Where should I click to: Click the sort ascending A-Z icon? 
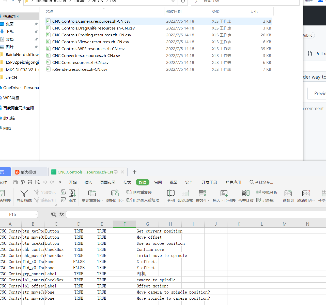click(x=63, y=192)
